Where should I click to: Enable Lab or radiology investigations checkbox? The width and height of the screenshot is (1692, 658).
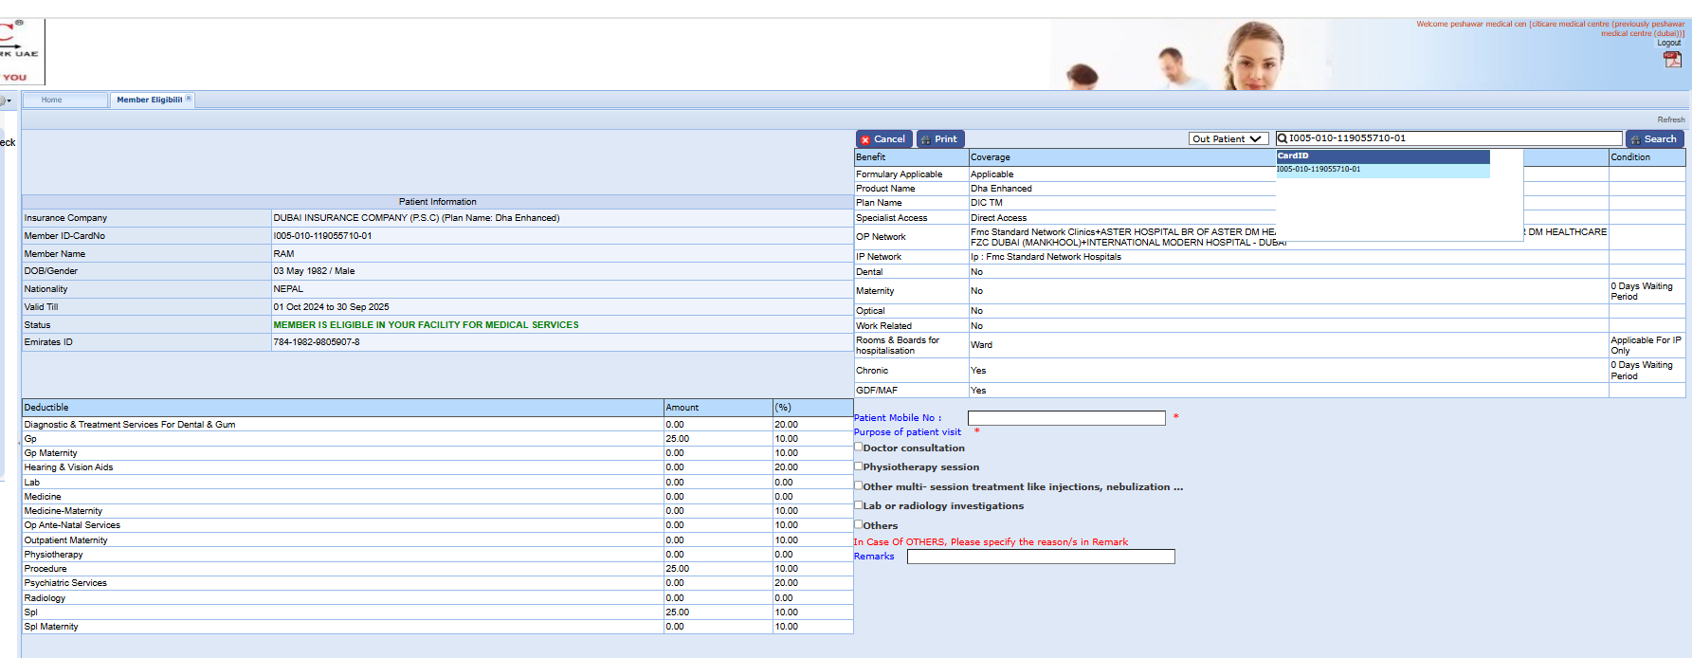[x=859, y=505]
